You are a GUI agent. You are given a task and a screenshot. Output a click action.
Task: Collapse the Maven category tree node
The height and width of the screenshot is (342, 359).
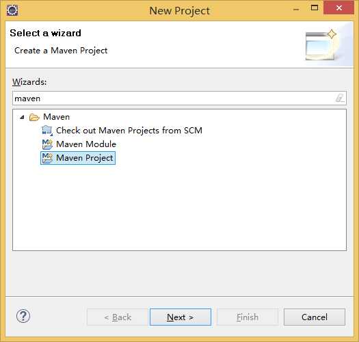click(x=22, y=117)
